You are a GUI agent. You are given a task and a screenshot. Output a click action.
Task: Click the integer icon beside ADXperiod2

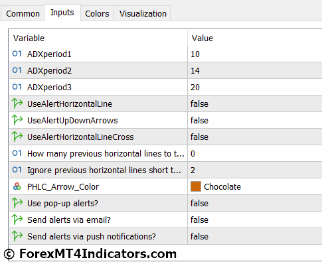(17, 70)
